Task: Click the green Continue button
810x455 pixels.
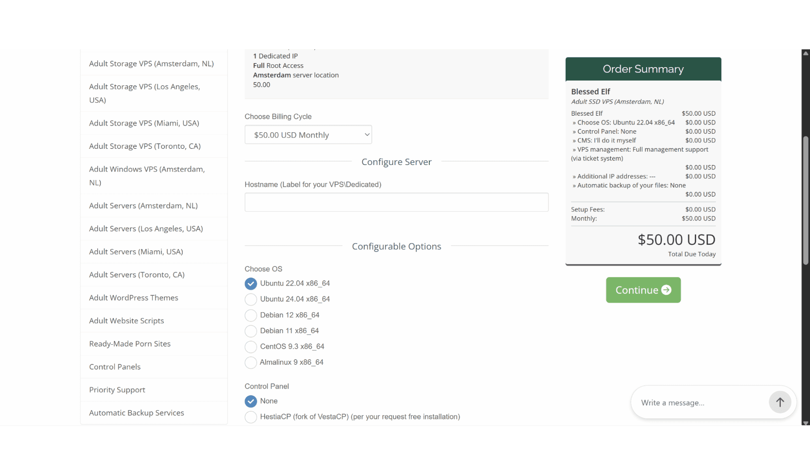Action: click(x=643, y=290)
